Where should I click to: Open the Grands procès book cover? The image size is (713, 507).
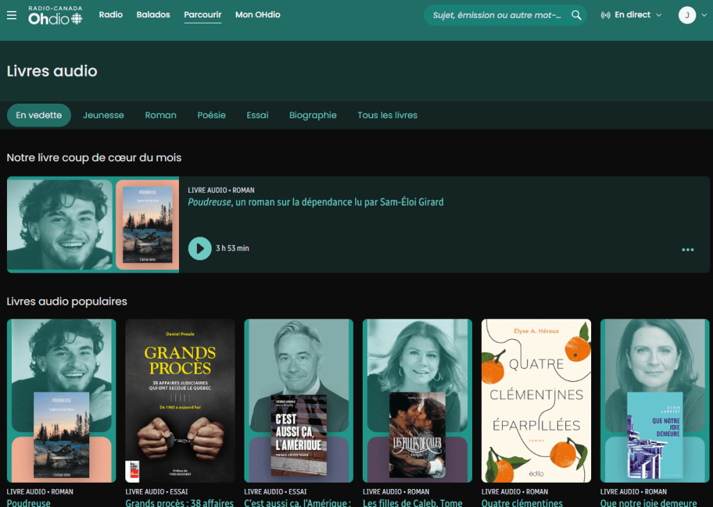click(180, 401)
